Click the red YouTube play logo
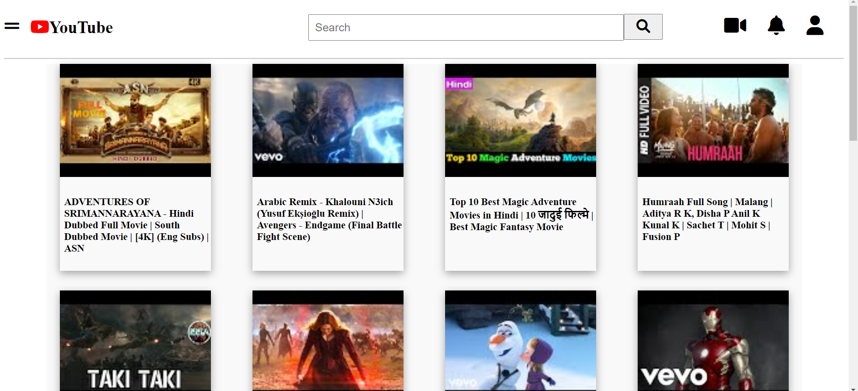The height and width of the screenshot is (391, 858). (x=40, y=27)
